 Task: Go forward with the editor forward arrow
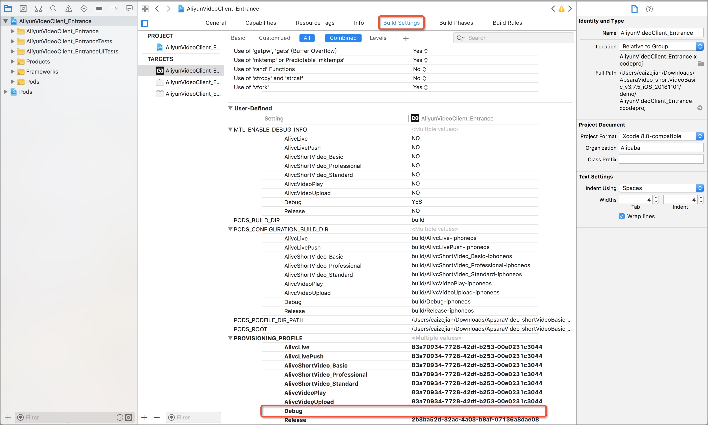pos(169,9)
